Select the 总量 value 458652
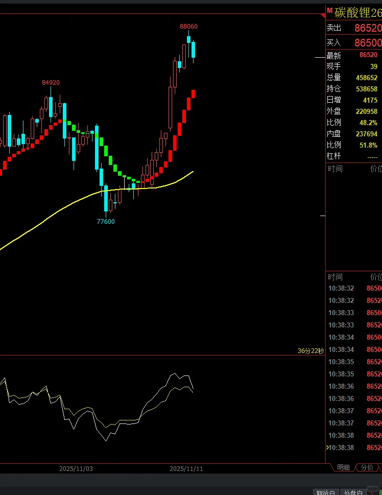Screen dimensions: 382x495 click(367, 78)
